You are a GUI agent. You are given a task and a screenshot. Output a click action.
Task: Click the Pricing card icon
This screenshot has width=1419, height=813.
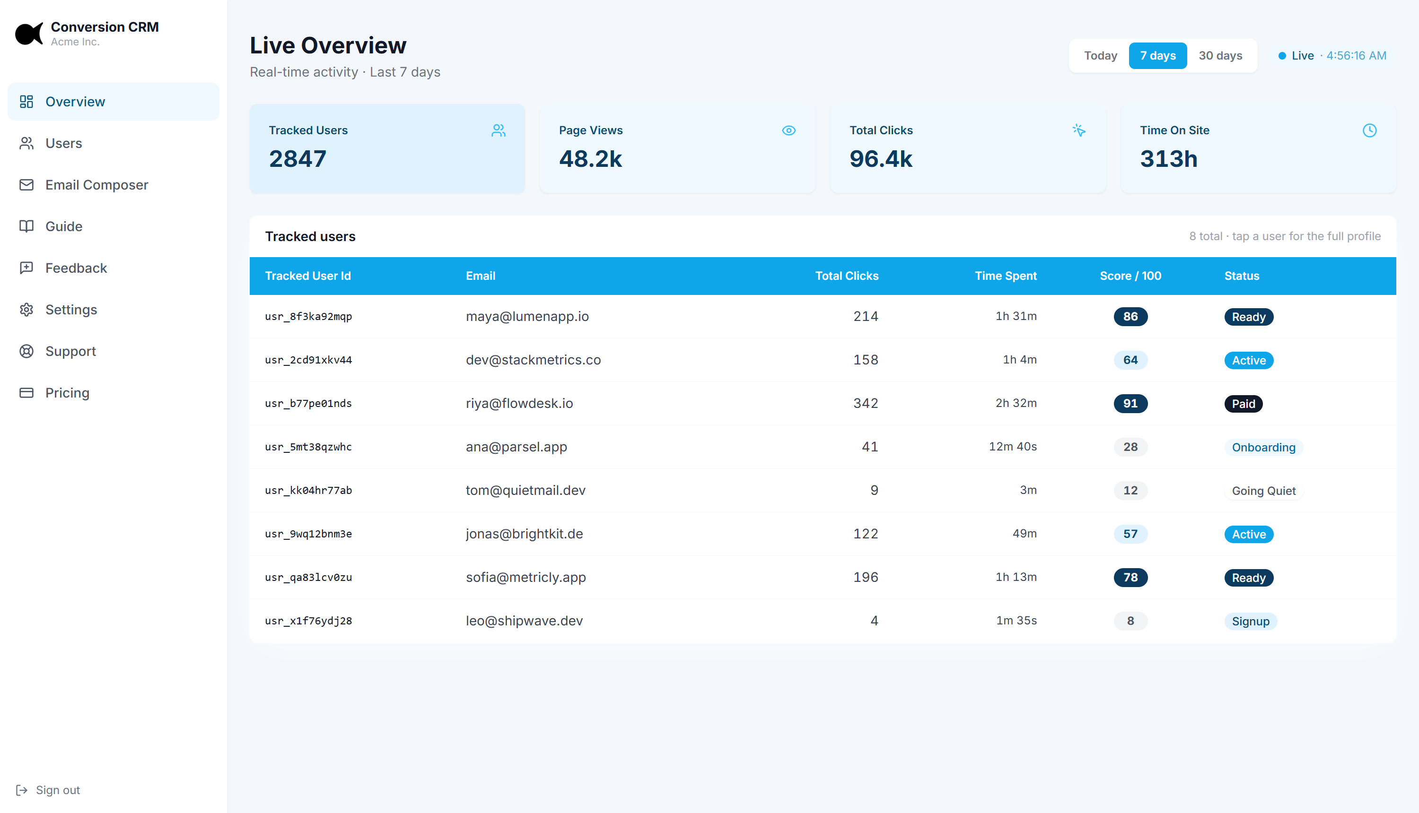pos(26,392)
